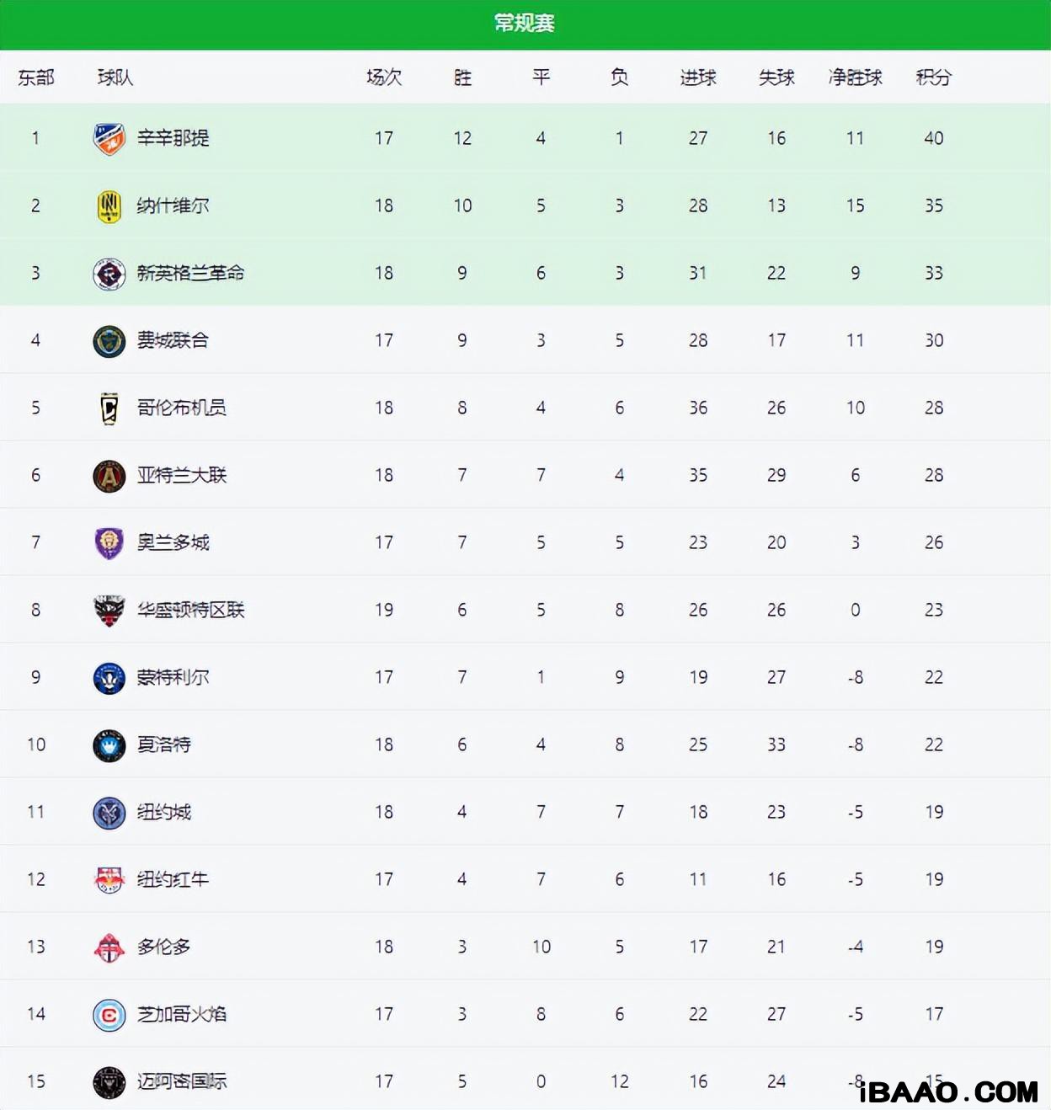1051x1110 pixels.
Task: Click the 哥伦布机员 crest icon
Action: [109, 408]
